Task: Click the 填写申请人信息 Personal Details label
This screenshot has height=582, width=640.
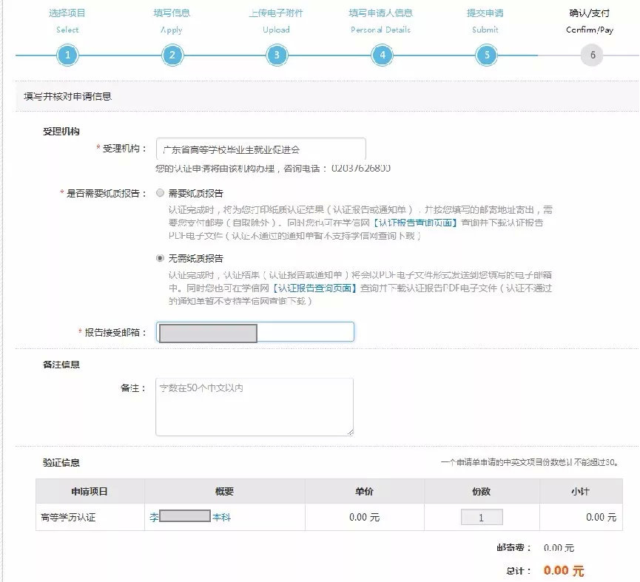Action: tap(380, 13)
